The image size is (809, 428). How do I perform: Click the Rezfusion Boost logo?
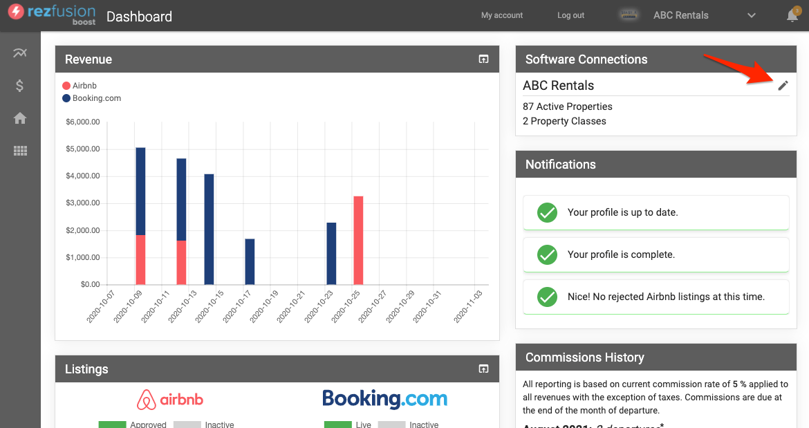52,15
